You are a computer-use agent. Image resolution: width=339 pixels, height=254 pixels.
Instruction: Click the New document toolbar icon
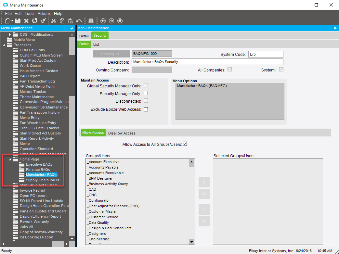click(7, 21)
